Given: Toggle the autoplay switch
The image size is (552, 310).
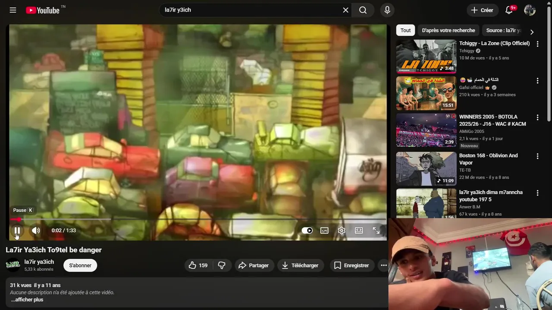Looking at the screenshot, I should [x=307, y=230].
